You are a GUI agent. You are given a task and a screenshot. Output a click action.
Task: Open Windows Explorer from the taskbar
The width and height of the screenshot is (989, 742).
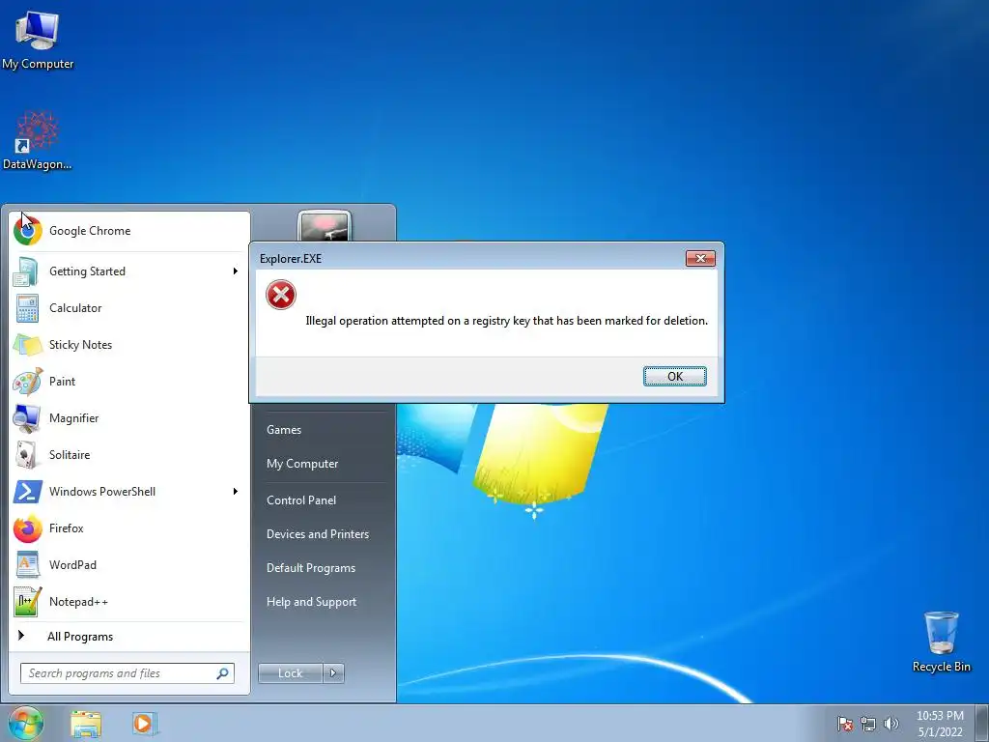pos(86,724)
